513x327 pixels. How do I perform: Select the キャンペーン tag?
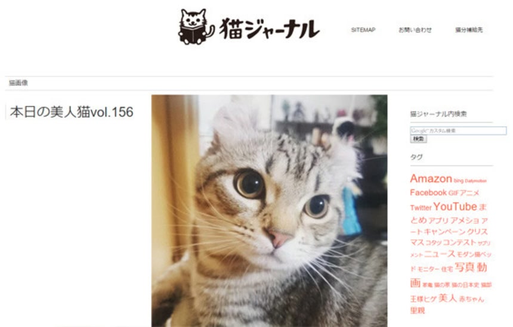tap(444, 232)
